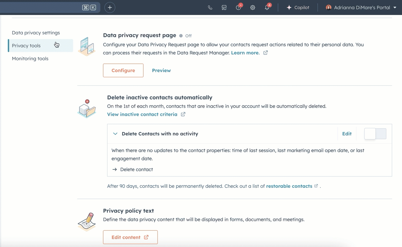
Task: Open the calling tool from the top bar
Action: tap(210, 7)
